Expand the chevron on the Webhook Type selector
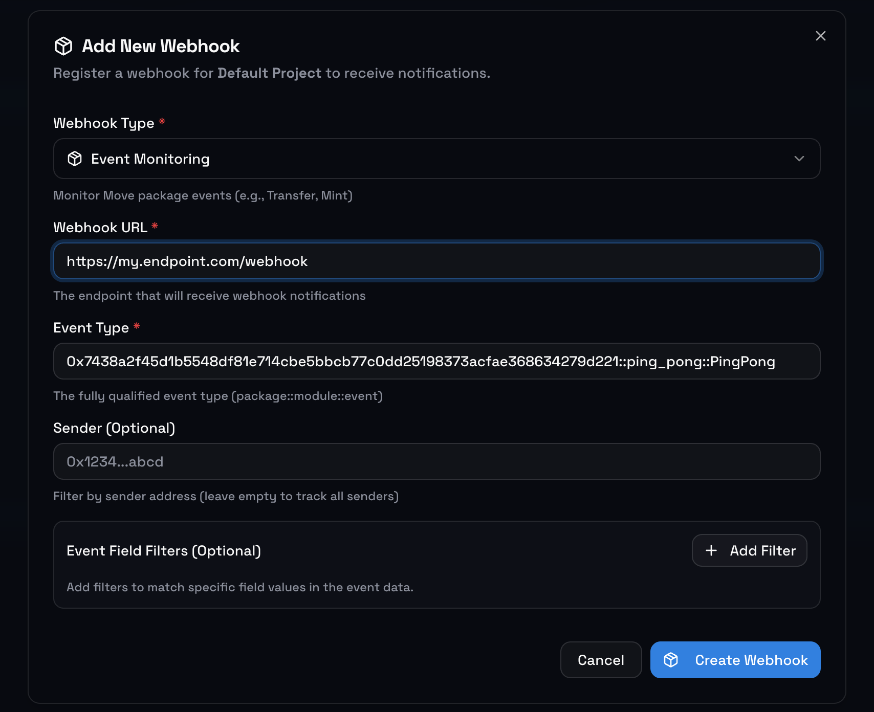Image resolution: width=874 pixels, height=712 pixels. click(799, 159)
